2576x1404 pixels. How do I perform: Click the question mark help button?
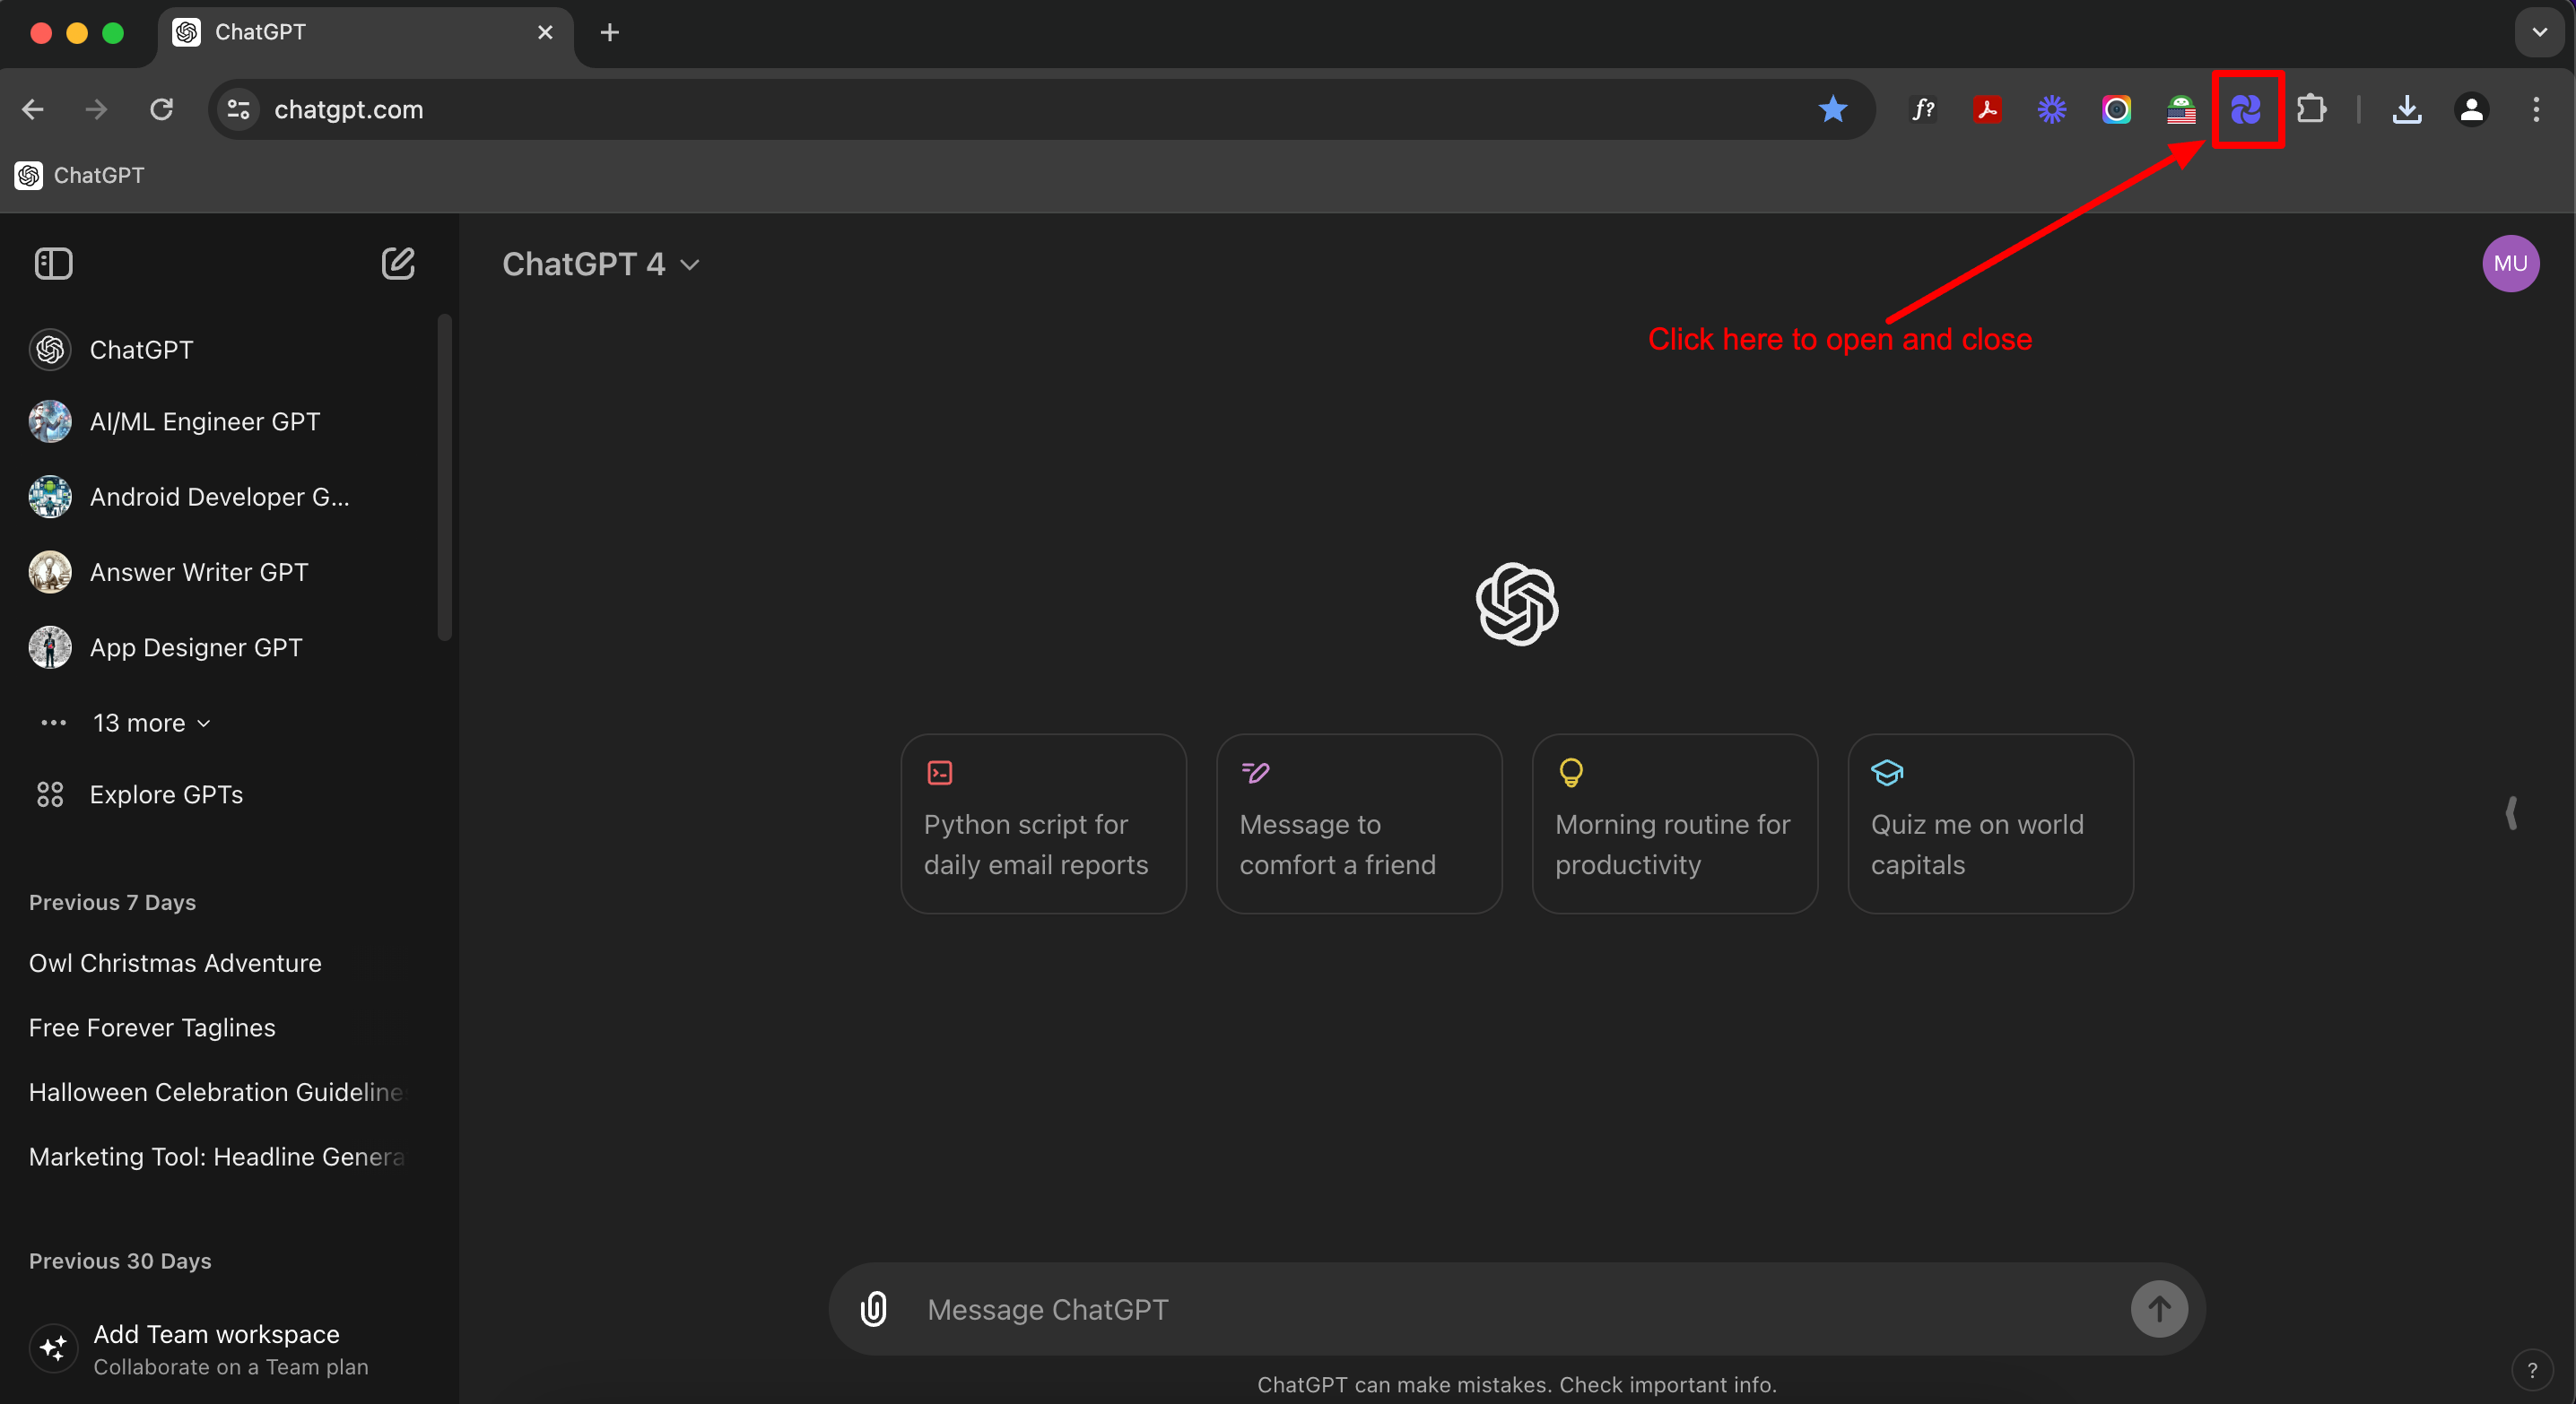pos(2532,1370)
